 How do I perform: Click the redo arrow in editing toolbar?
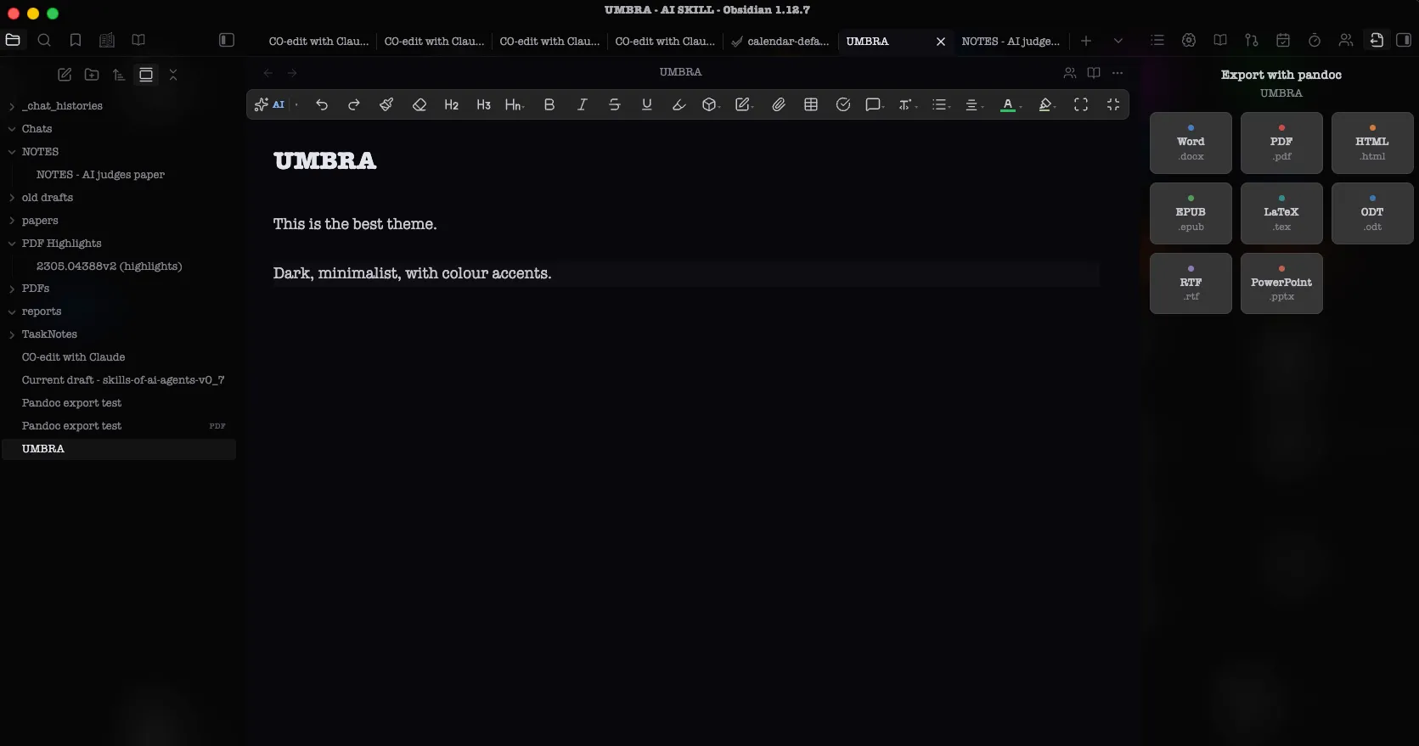click(x=354, y=104)
